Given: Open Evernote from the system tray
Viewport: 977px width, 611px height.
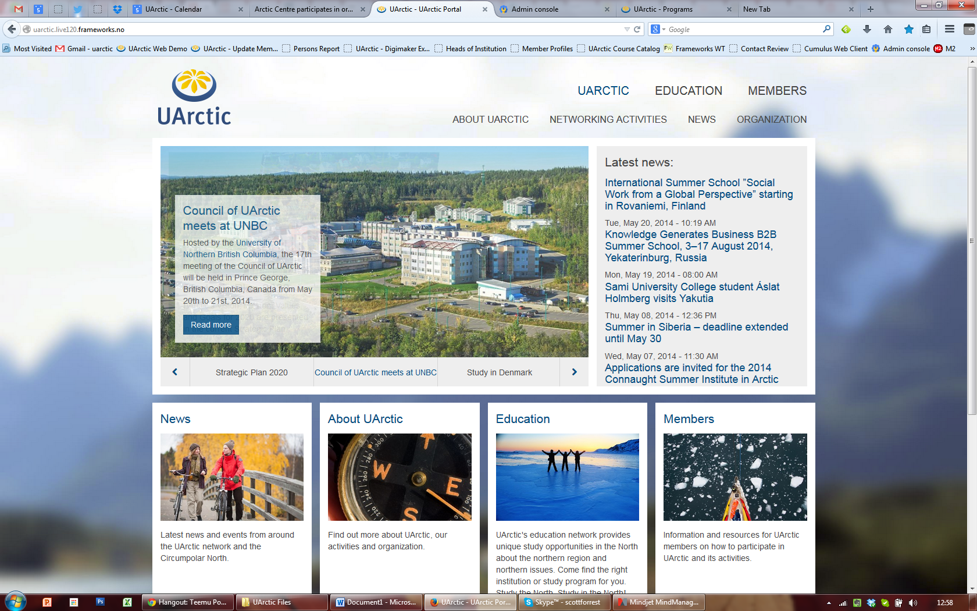Looking at the screenshot, I should click(857, 603).
